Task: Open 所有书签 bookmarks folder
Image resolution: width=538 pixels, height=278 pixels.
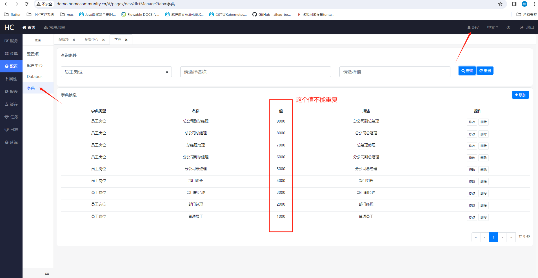Action: [527, 14]
